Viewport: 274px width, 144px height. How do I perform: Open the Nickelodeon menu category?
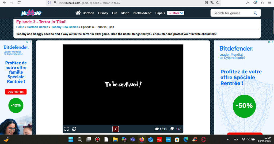pos(142,13)
